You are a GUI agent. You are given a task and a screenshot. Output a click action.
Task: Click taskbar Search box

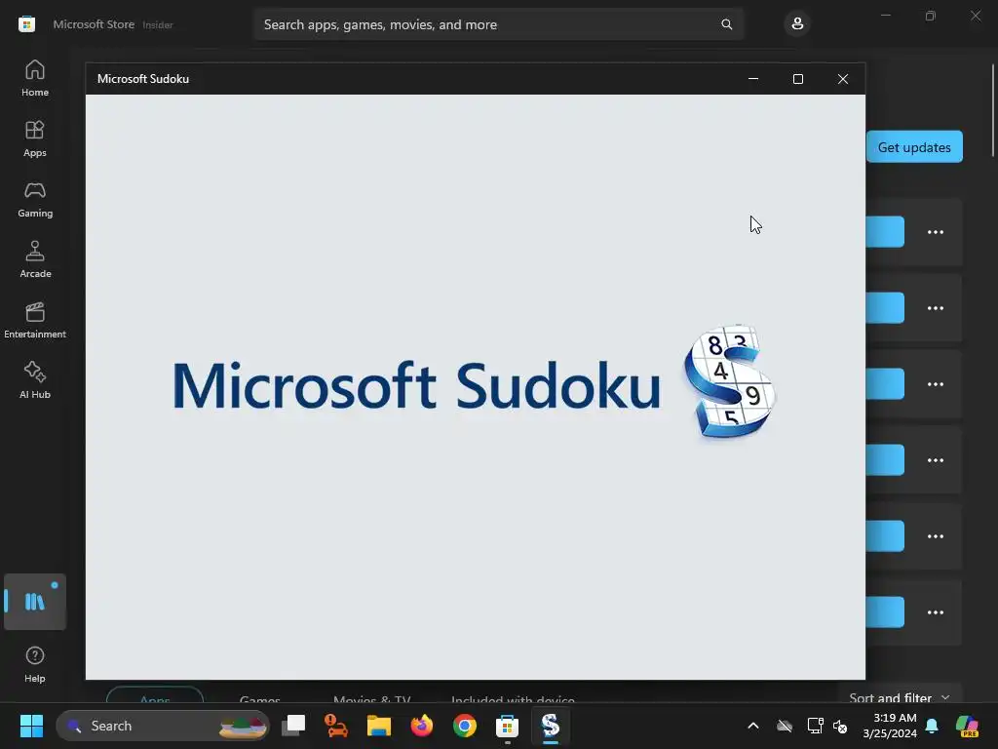(x=163, y=726)
